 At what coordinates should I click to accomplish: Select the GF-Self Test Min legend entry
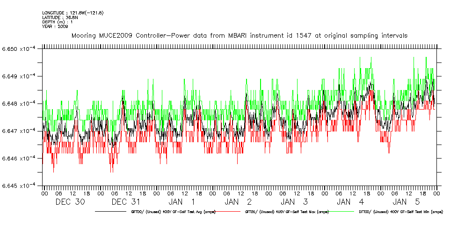pos(400,212)
